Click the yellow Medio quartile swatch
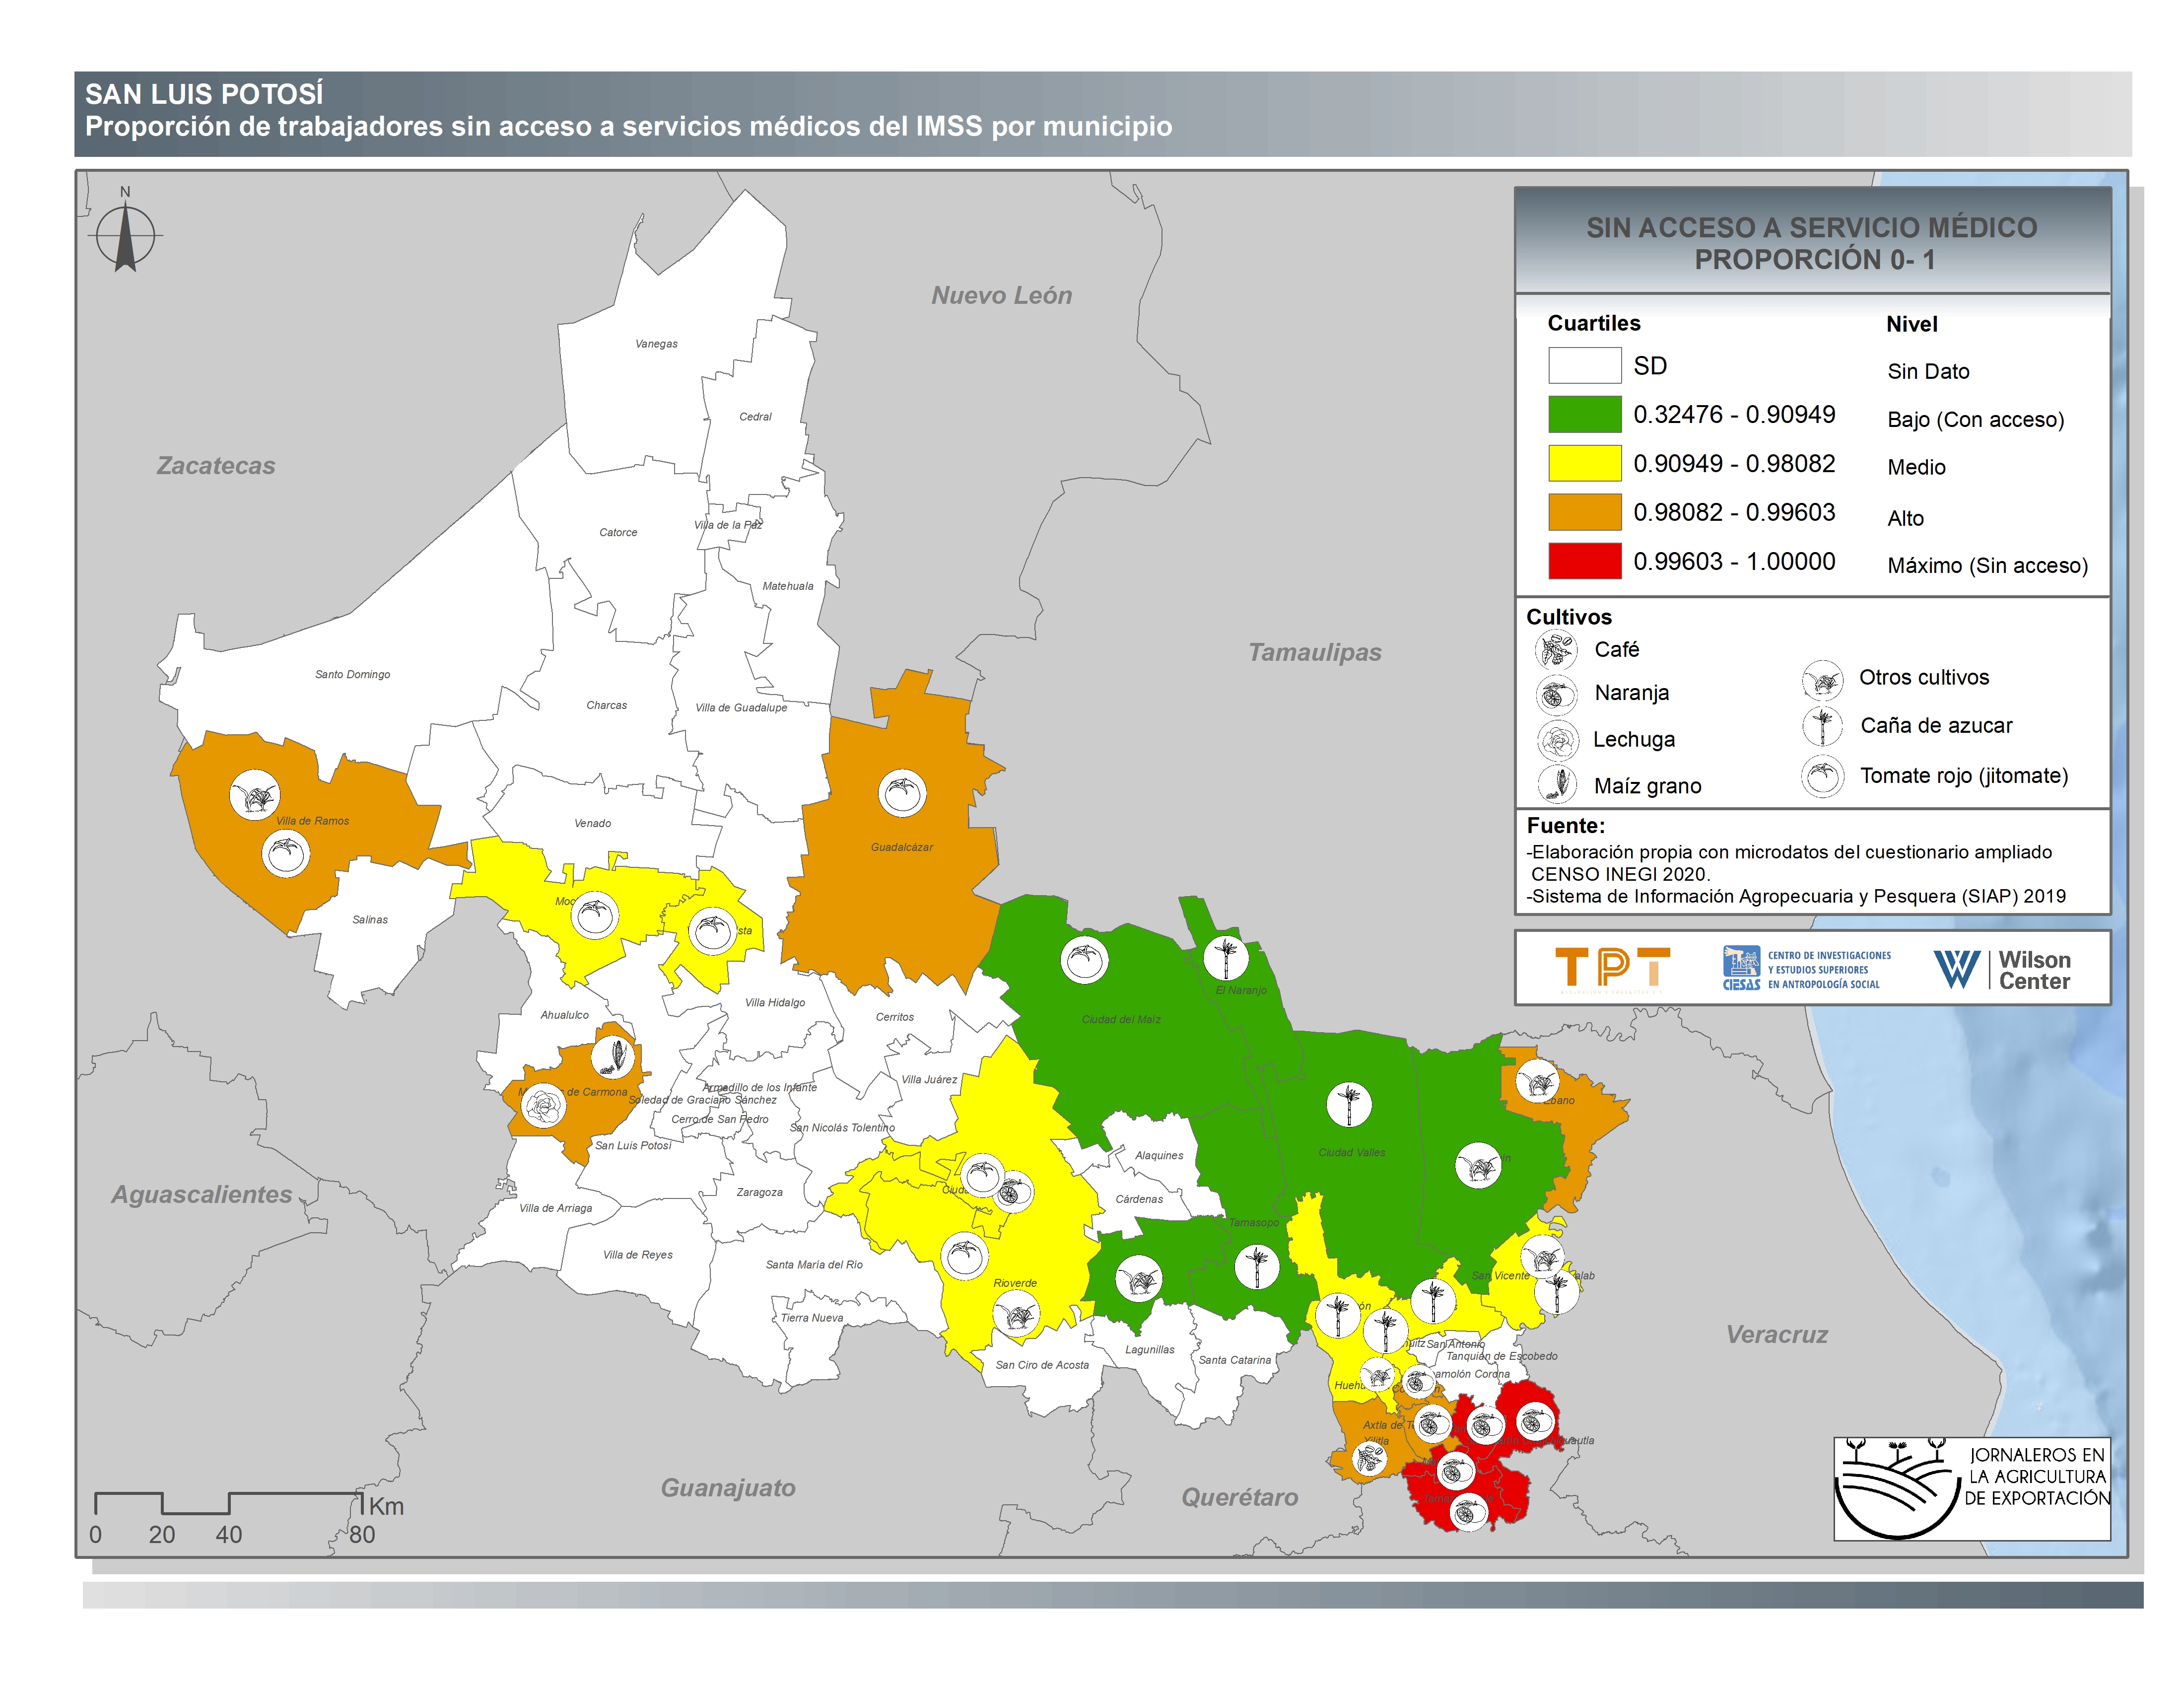The image size is (2184, 1688). tap(1584, 463)
